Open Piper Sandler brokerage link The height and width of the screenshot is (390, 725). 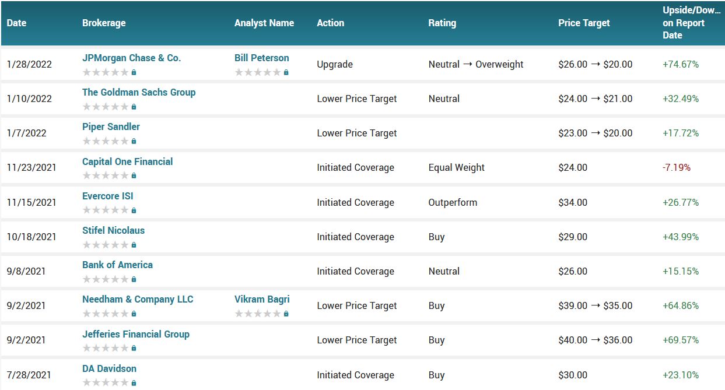pos(111,127)
